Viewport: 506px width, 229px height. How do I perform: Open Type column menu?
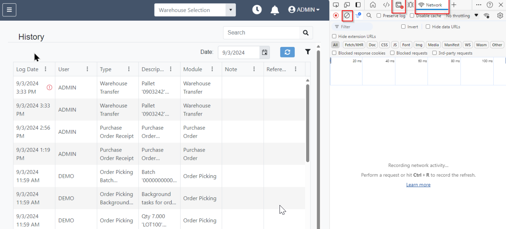click(129, 69)
